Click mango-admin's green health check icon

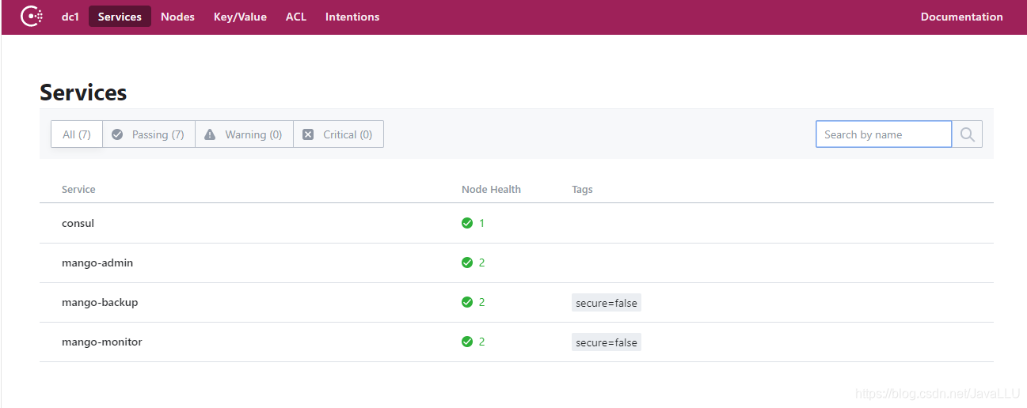tap(467, 263)
